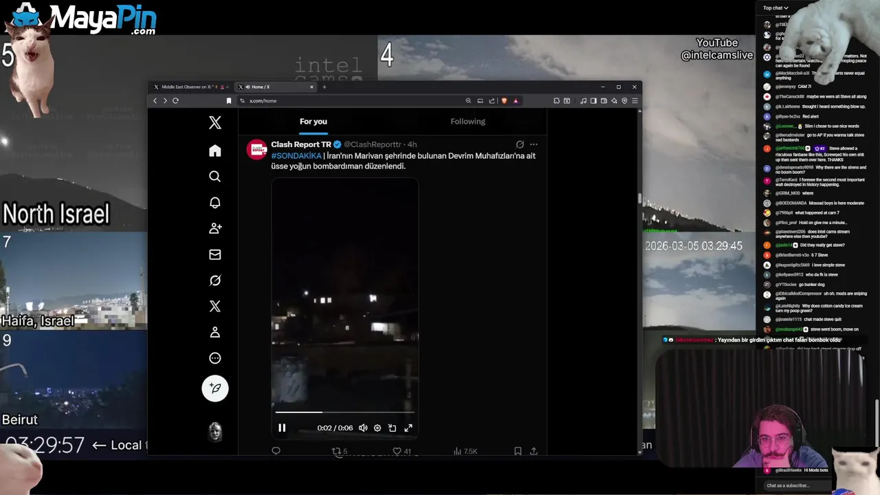The image size is (880, 495).
Task: Open browser hamburger menu
Action: pyautogui.click(x=635, y=100)
